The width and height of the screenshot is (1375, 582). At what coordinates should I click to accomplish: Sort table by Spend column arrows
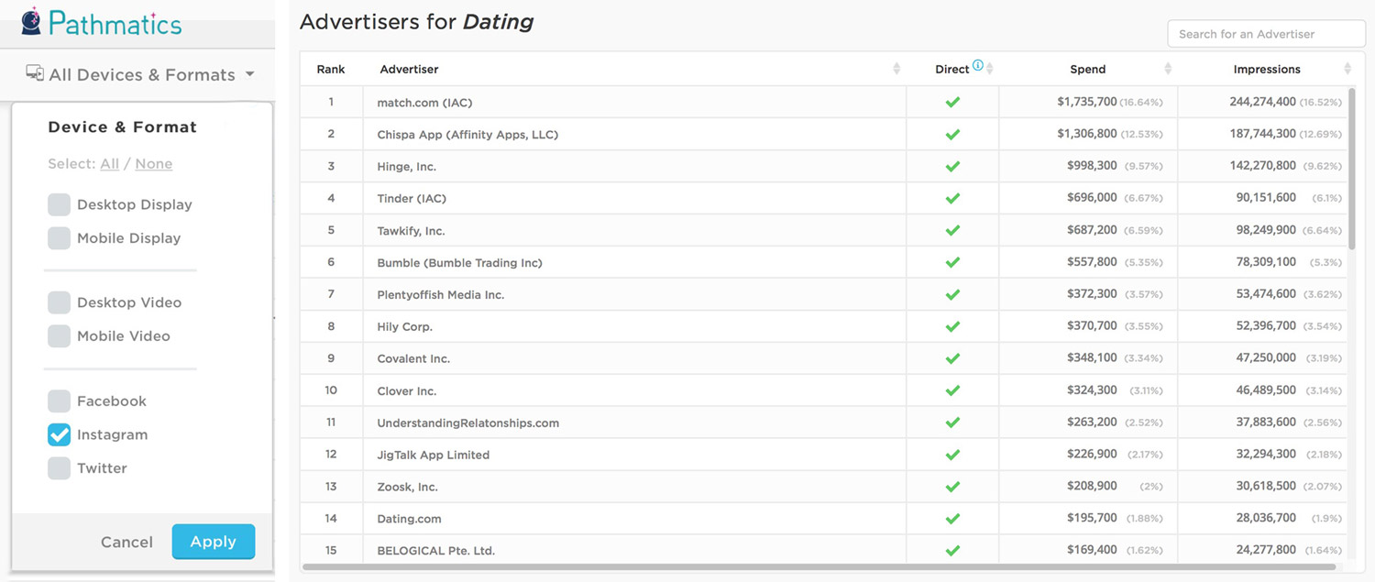click(x=1168, y=70)
